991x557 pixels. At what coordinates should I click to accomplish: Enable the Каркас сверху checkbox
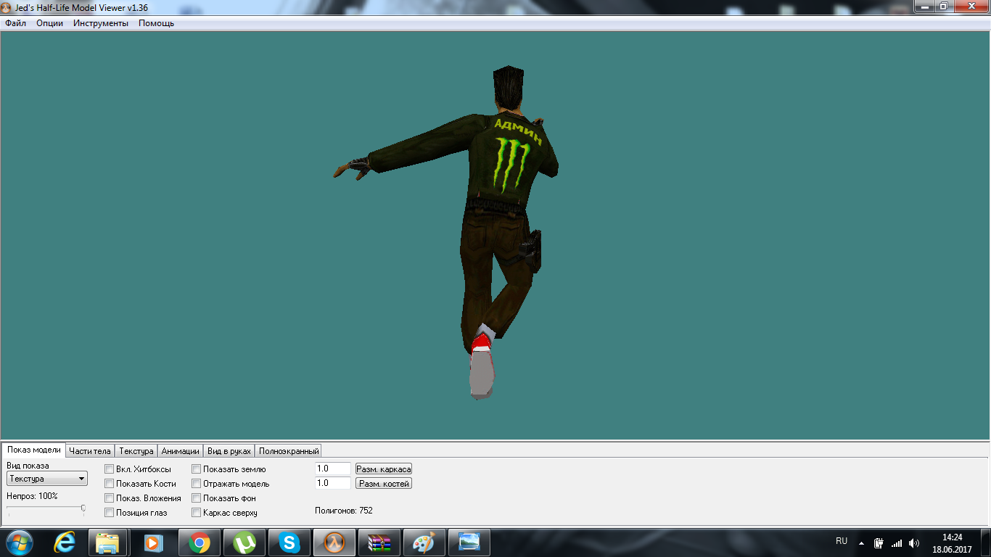click(x=197, y=513)
